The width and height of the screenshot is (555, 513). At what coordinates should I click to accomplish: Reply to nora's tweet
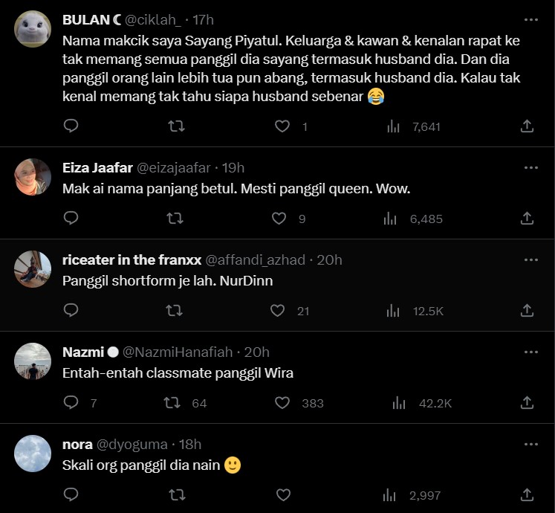[71, 494]
